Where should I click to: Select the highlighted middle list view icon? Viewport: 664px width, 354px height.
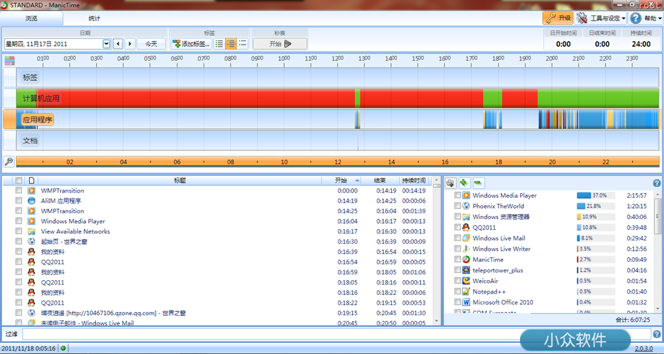point(231,43)
